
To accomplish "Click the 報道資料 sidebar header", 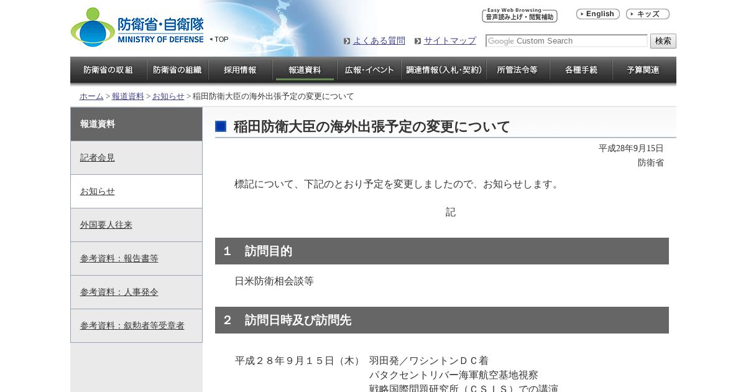I will coord(136,124).
